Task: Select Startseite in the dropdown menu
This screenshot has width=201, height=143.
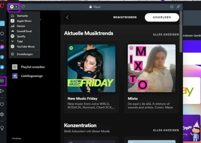Action: pyautogui.click(x=24, y=16)
